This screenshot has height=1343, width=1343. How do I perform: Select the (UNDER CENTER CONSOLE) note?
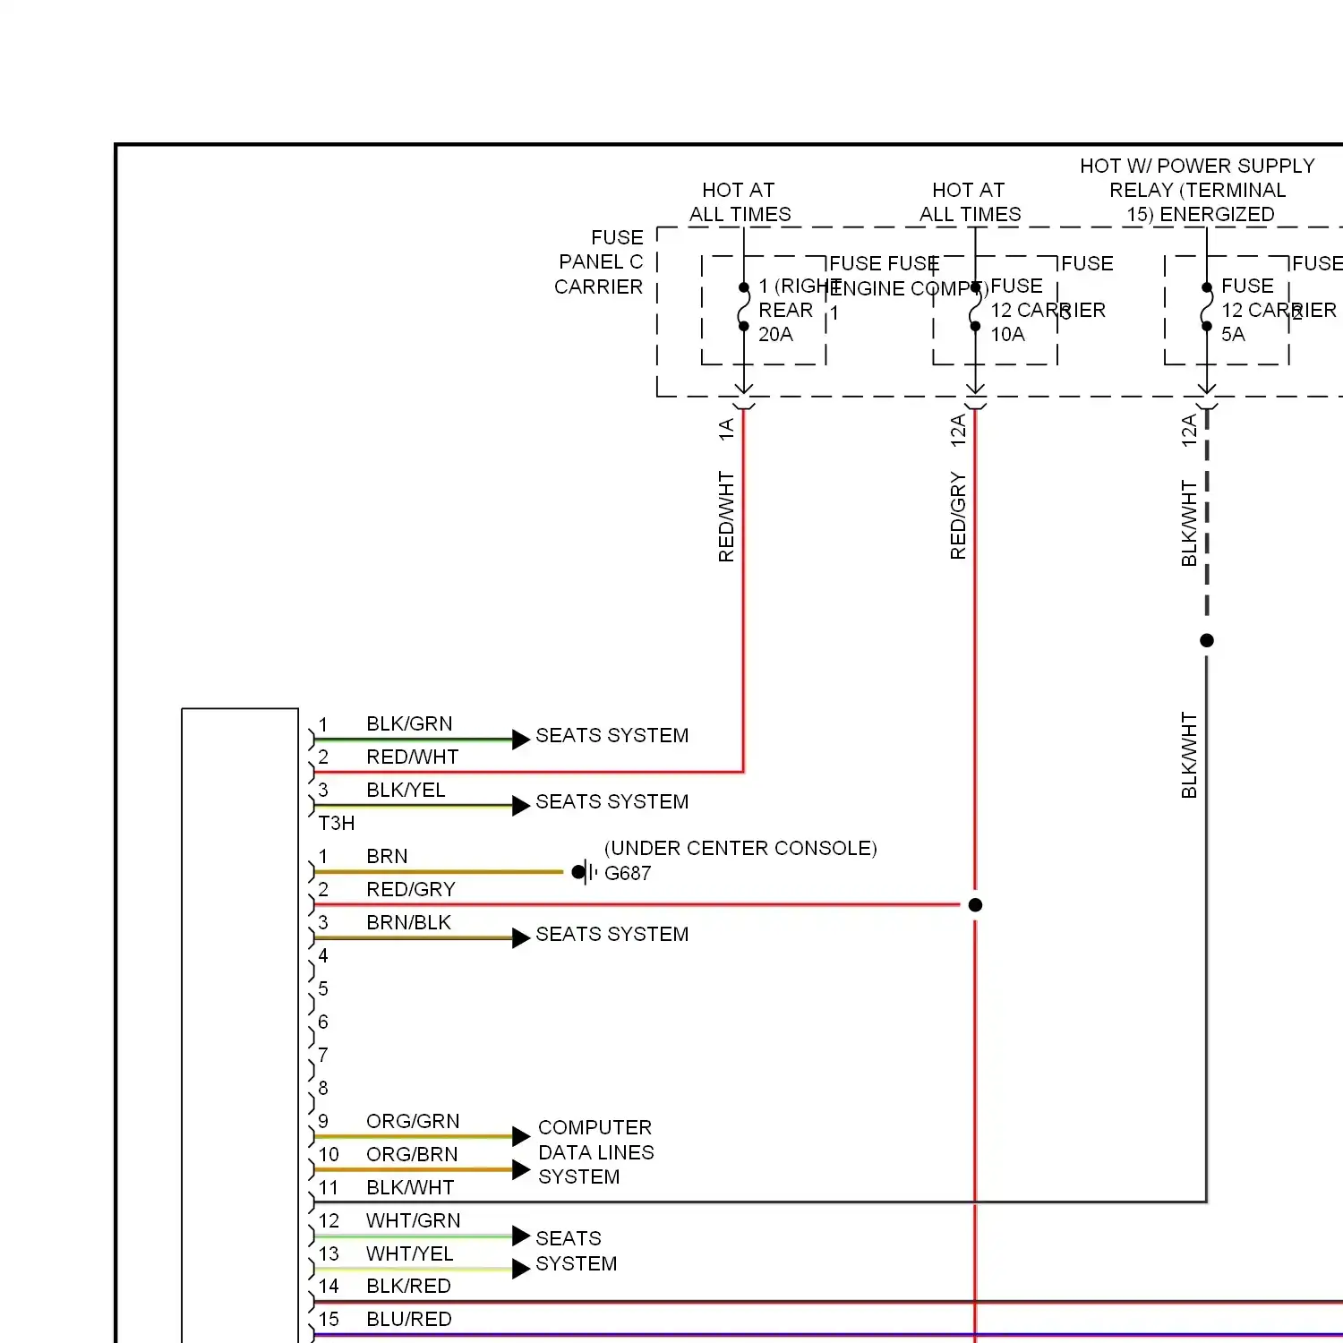click(740, 848)
